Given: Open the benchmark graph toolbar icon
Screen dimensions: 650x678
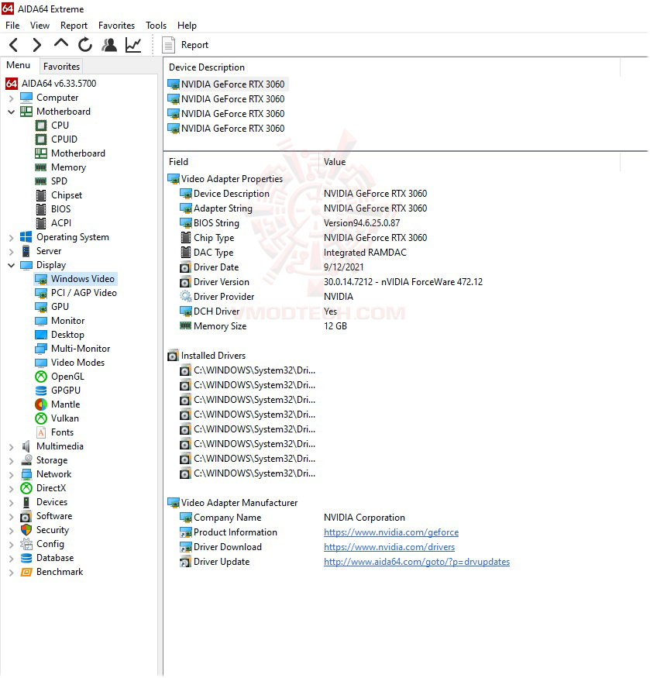Looking at the screenshot, I should coord(133,44).
